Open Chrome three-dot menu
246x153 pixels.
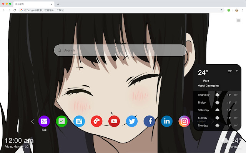pos(242,10)
